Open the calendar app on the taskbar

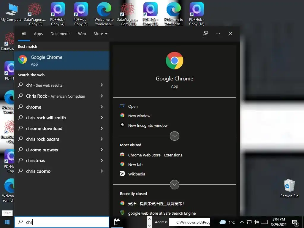(117, 222)
